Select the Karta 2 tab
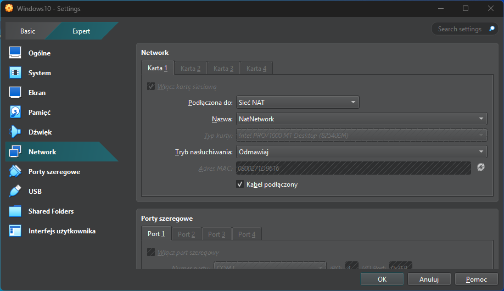The image size is (504, 291). 191,68
